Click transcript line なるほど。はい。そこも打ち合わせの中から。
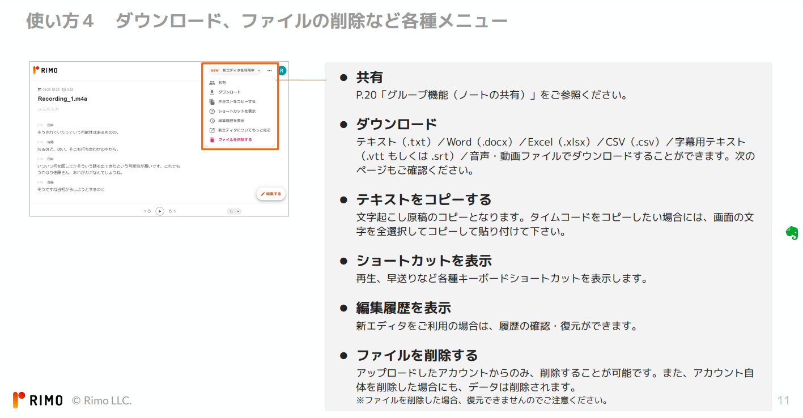803x418 pixels. point(78,150)
